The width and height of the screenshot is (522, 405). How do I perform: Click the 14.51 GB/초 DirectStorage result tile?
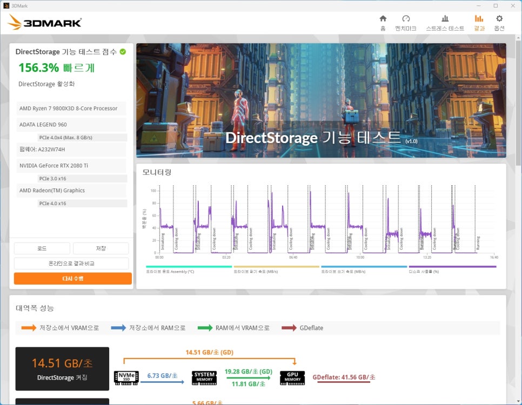click(x=62, y=368)
